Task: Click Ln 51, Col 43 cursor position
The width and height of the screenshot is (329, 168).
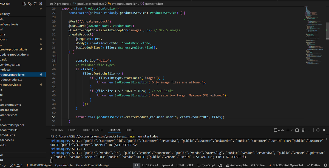Action: (150, 165)
